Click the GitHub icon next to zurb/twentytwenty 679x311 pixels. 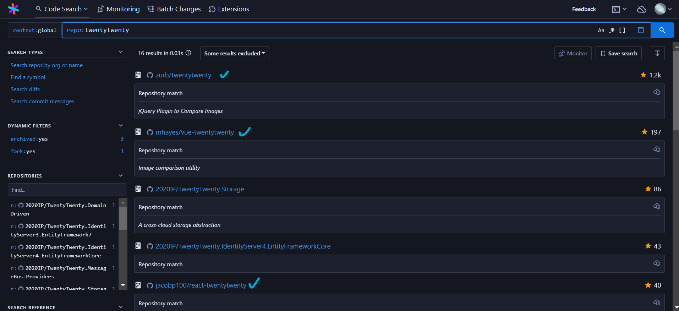click(x=150, y=75)
